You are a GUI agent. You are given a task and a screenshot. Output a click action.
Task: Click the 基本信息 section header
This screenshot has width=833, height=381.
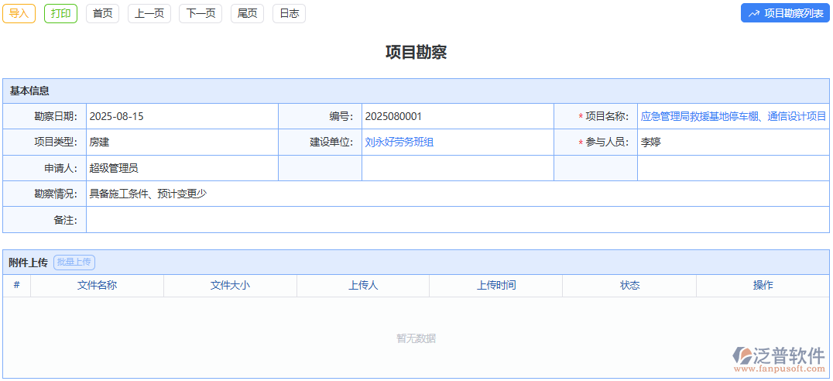click(416, 91)
